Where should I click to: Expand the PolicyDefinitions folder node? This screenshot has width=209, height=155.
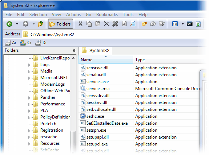pos(29,117)
